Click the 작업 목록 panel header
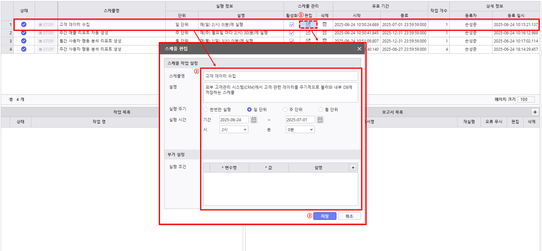 (x=122, y=112)
